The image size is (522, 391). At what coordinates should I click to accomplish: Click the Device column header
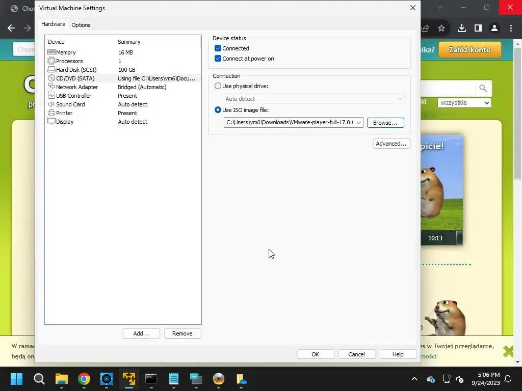[x=80, y=42]
